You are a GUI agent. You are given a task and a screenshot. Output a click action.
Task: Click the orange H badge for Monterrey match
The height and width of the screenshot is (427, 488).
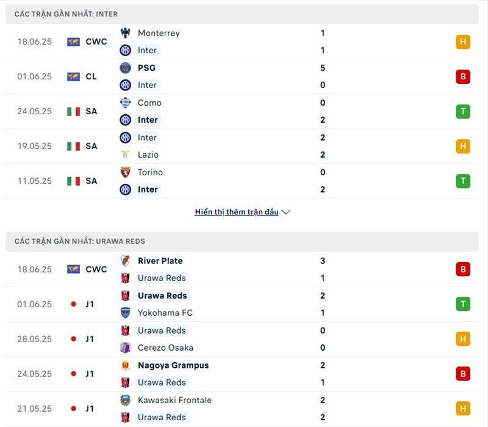pos(463,42)
